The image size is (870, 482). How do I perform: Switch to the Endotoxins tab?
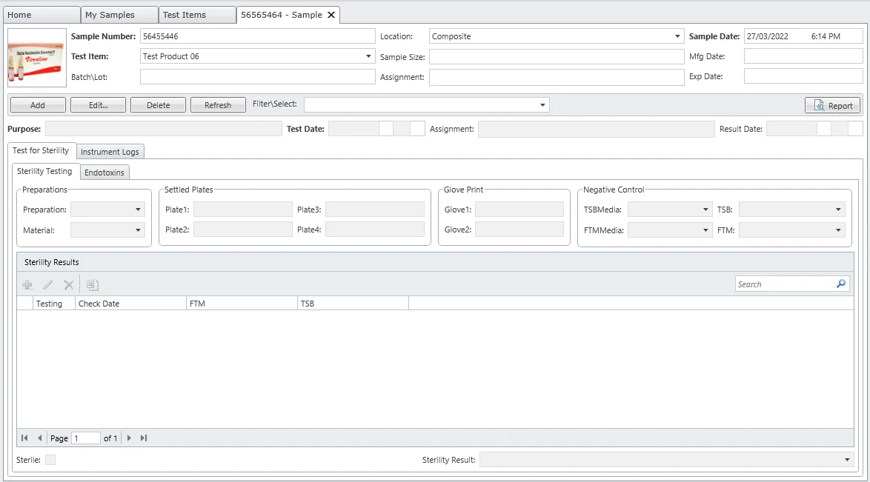[105, 173]
